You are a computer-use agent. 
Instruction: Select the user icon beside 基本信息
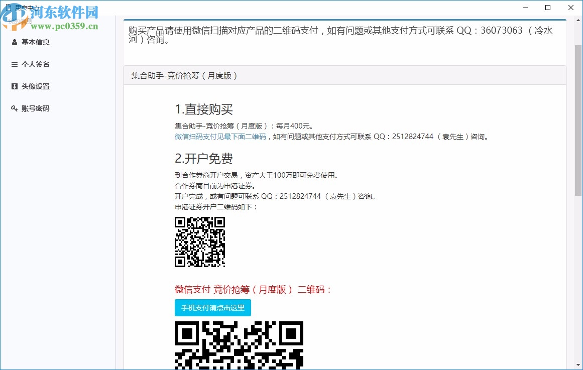pos(14,42)
